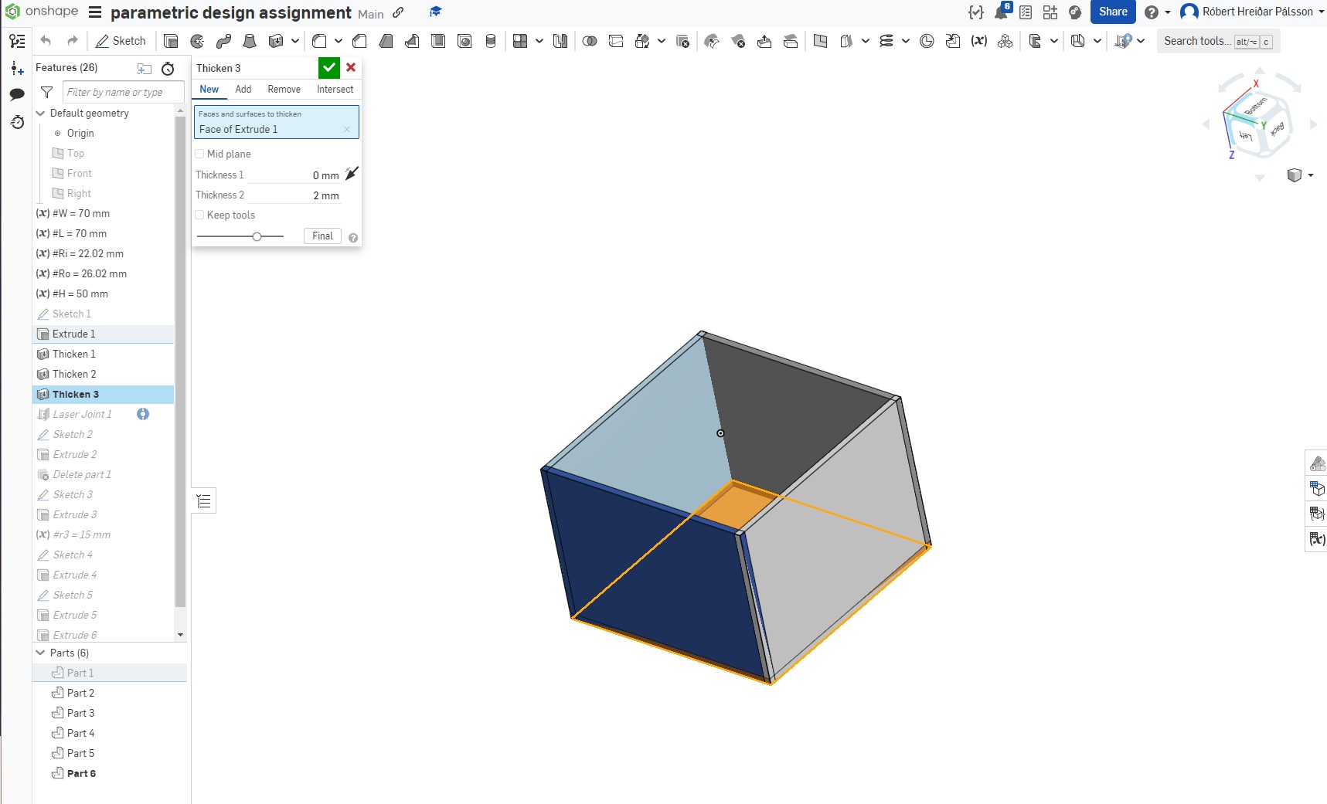Select the Revolve tool
Viewport: 1327px width, 804px height.
(x=197, y=41)
